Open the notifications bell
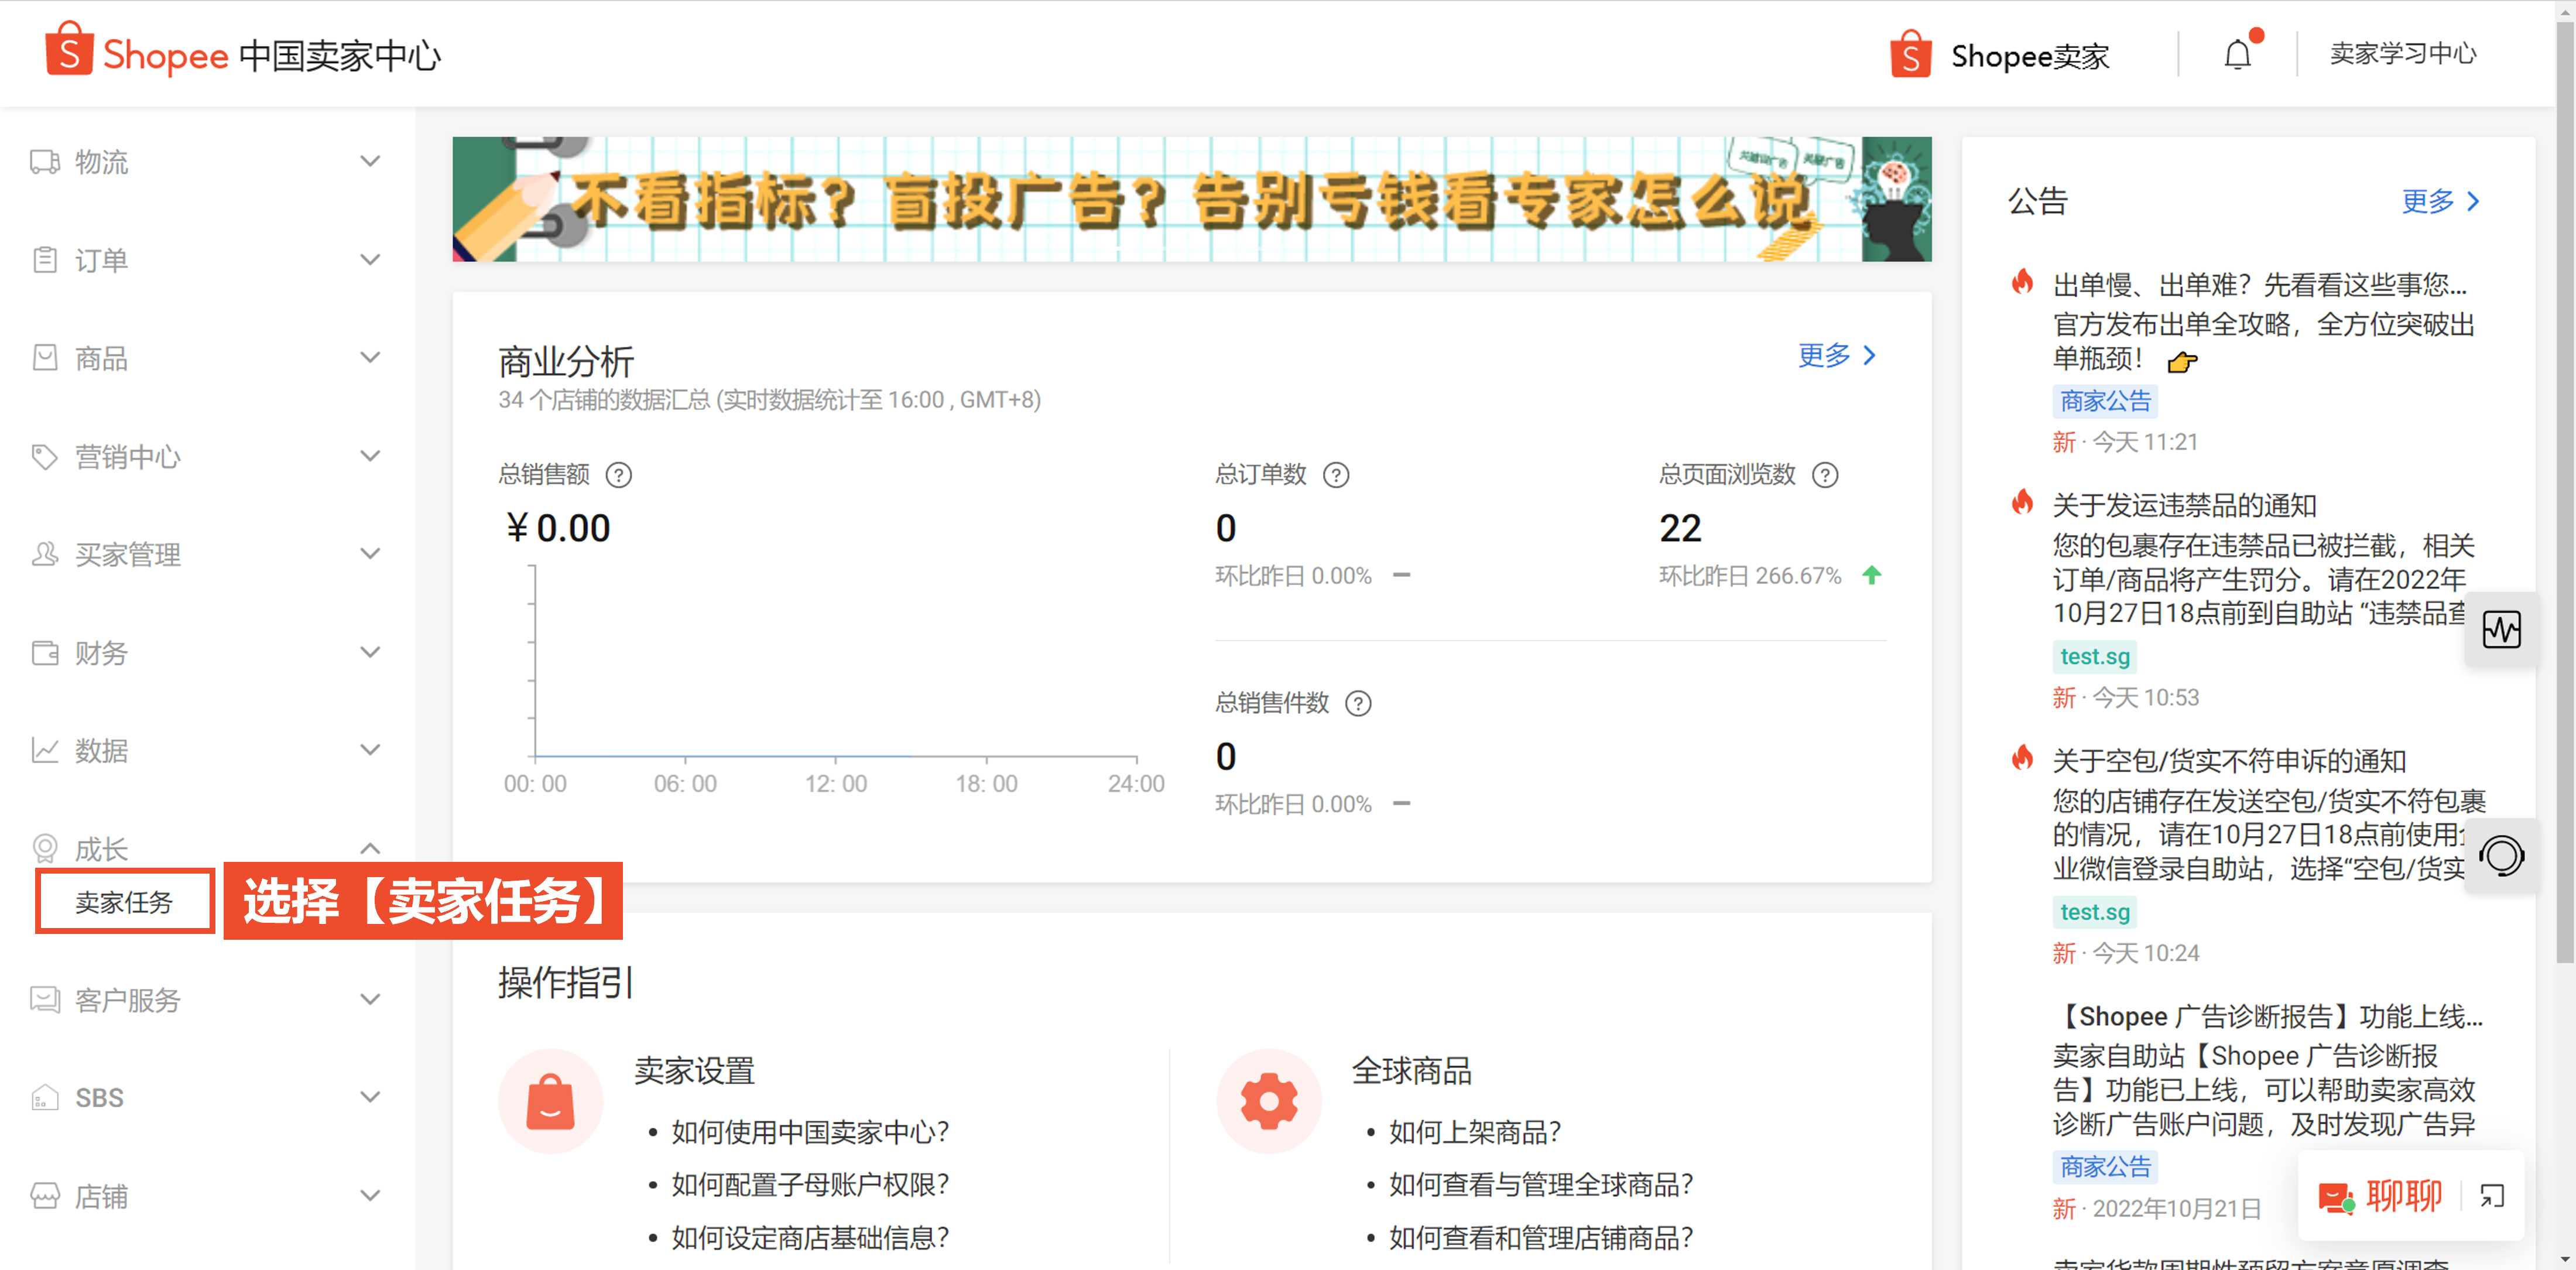The image size is (2576, 1270). (2237, 54)
